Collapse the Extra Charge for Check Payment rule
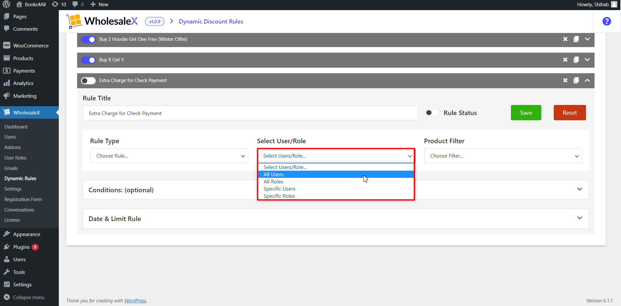This screenshot has height=306, width=621. [x=587, y=80]
